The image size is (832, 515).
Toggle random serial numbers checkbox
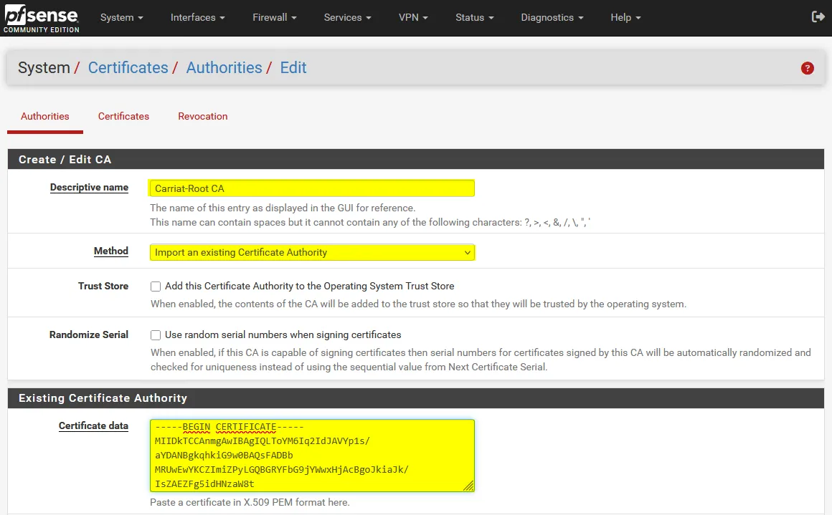point(156,335)
